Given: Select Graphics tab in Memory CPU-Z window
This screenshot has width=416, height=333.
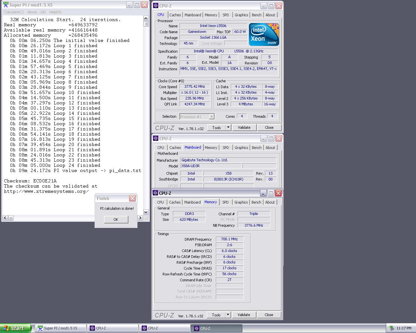Looking at the screenshot, I should click(241, 202).
